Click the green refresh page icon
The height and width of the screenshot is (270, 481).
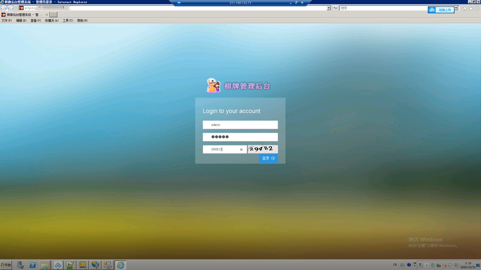(x=335, y=8)
